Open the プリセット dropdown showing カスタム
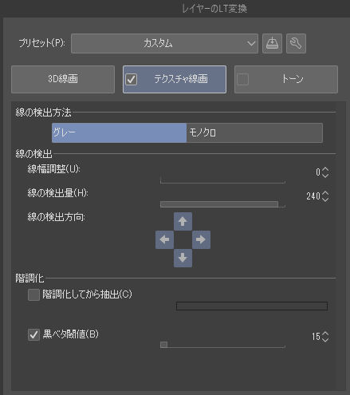This screenshot has width=350, height=395. [x=164, y=43]
